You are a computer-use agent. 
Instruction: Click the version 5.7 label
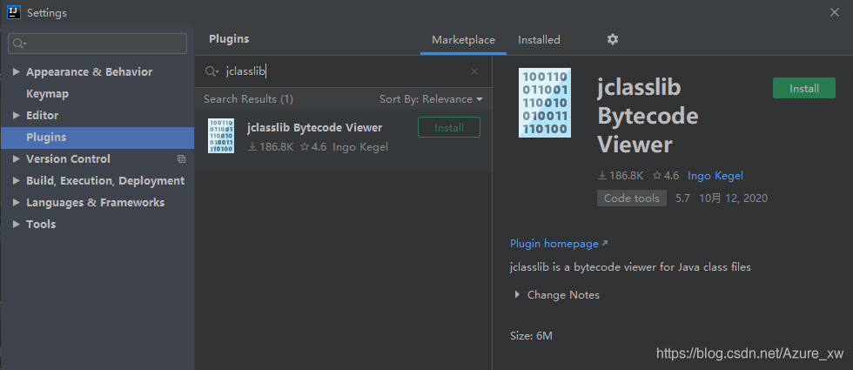682,198
